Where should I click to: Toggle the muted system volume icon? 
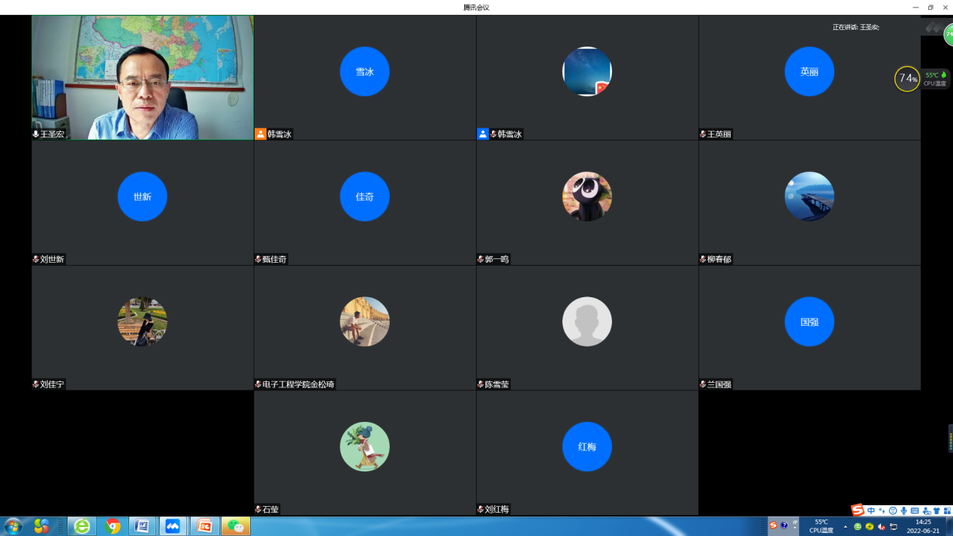click(882, 526)
